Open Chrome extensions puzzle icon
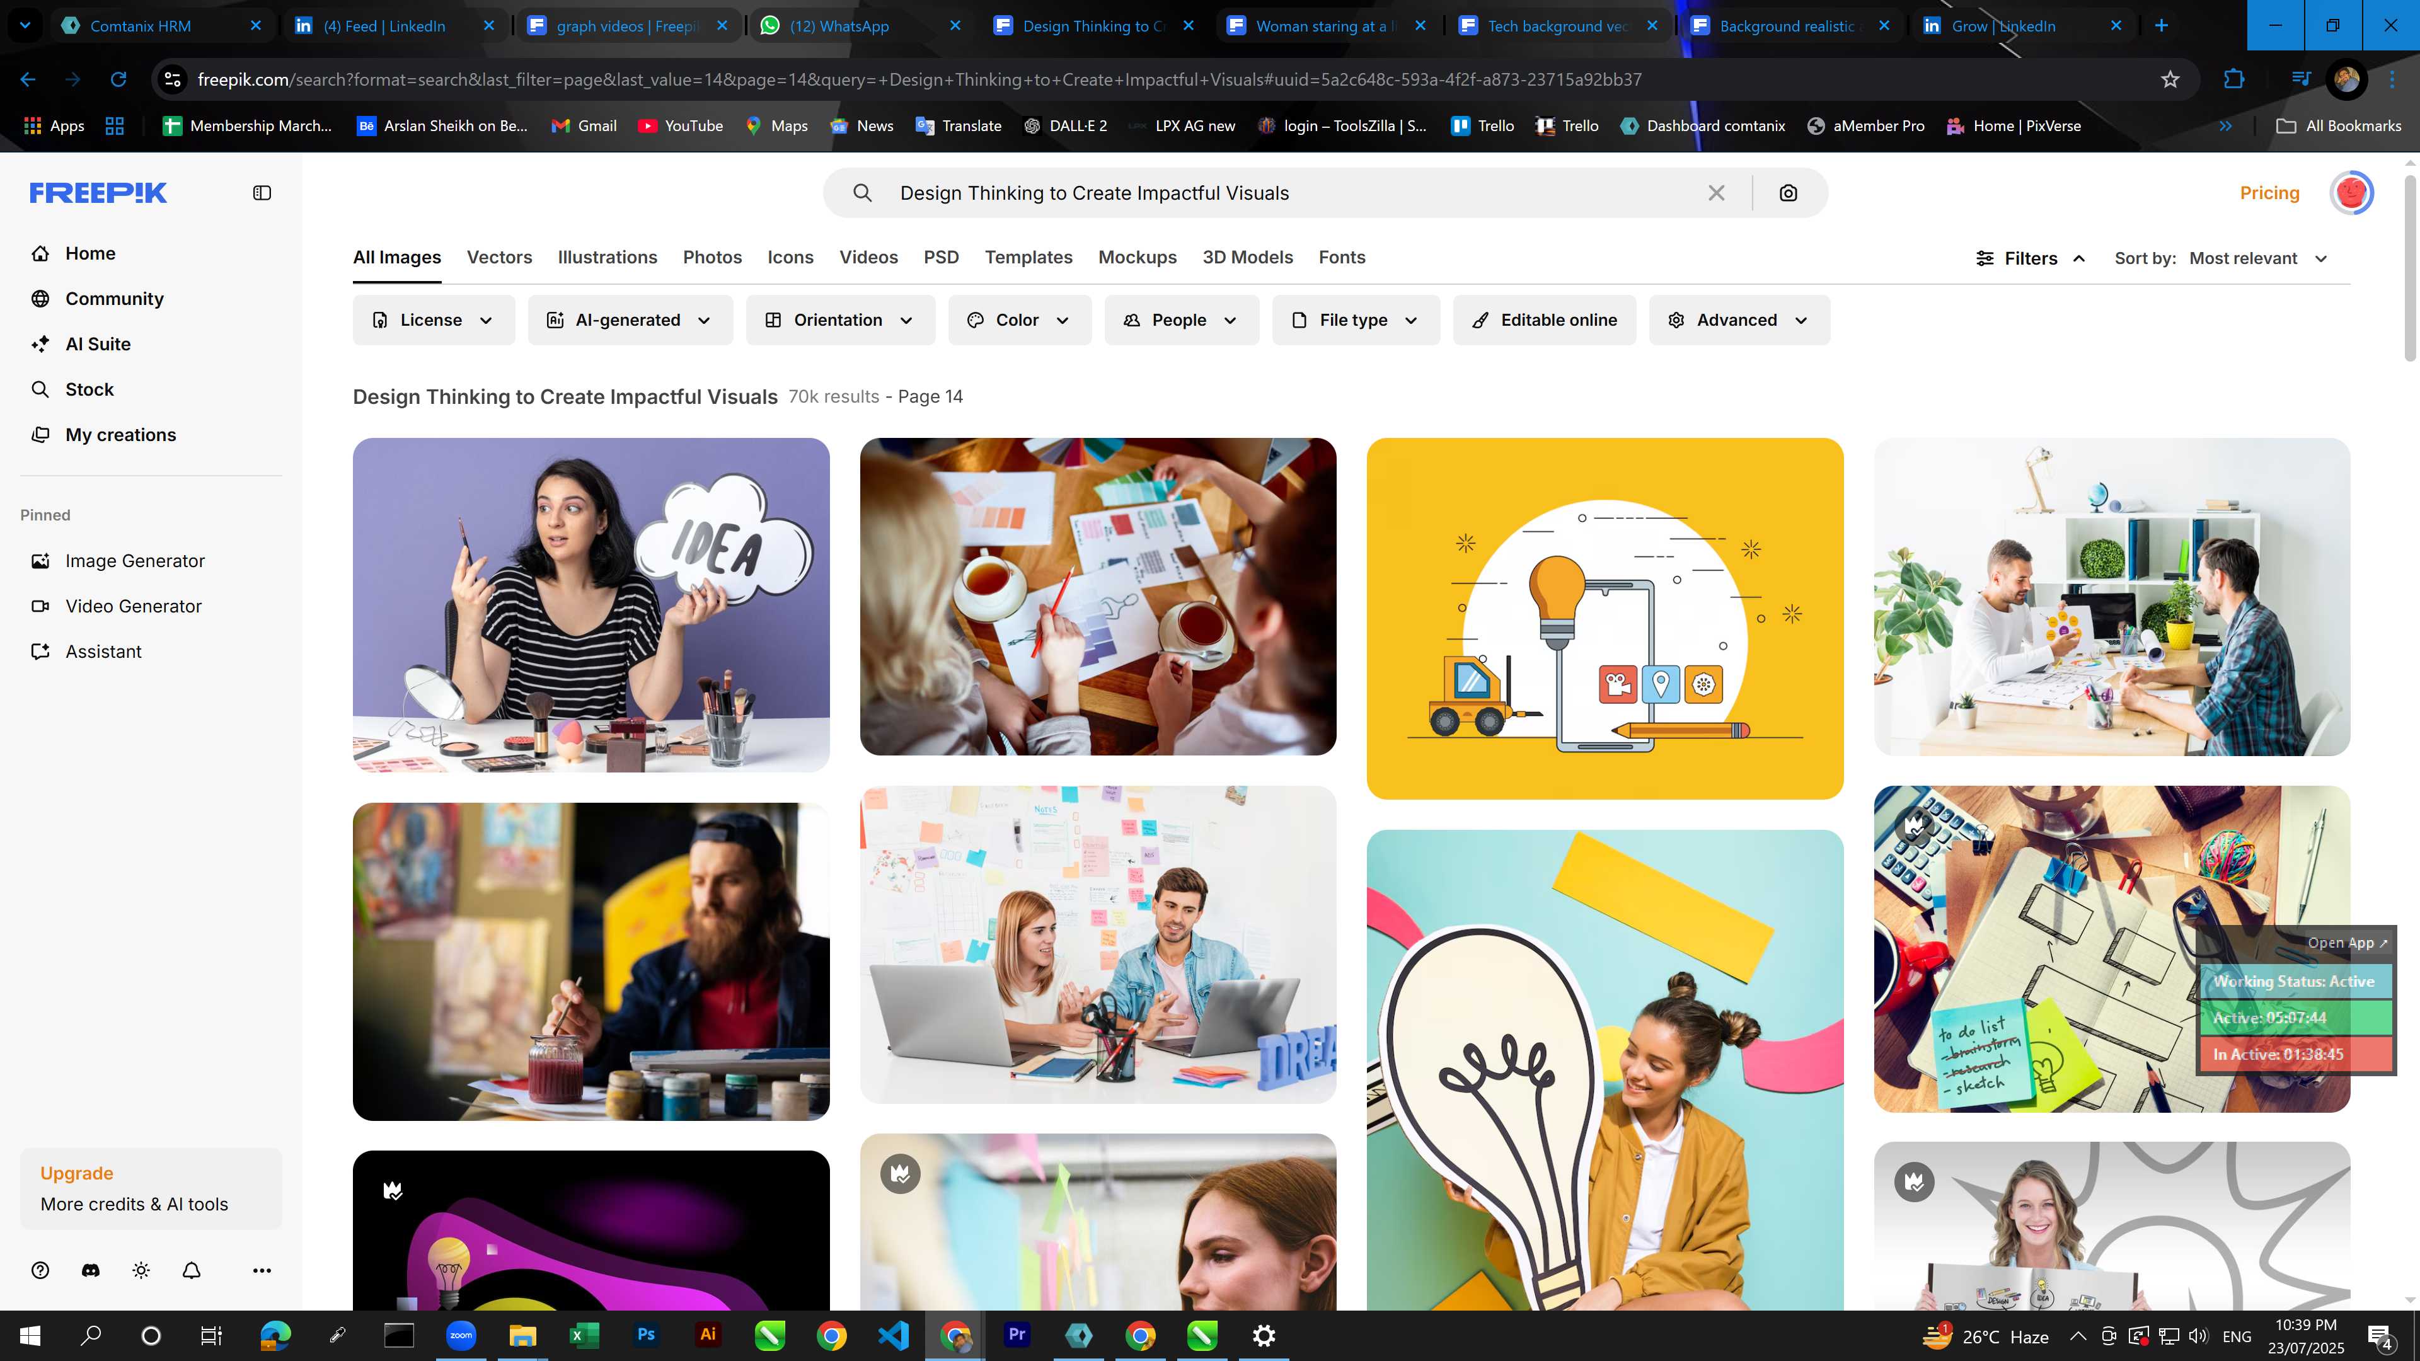Viewport: 2420px width, 1361px height. (x=2234, y=80)
